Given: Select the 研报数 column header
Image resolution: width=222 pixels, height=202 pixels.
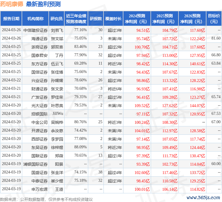Looking at the screenshot, I should click(x=96, y=19).
